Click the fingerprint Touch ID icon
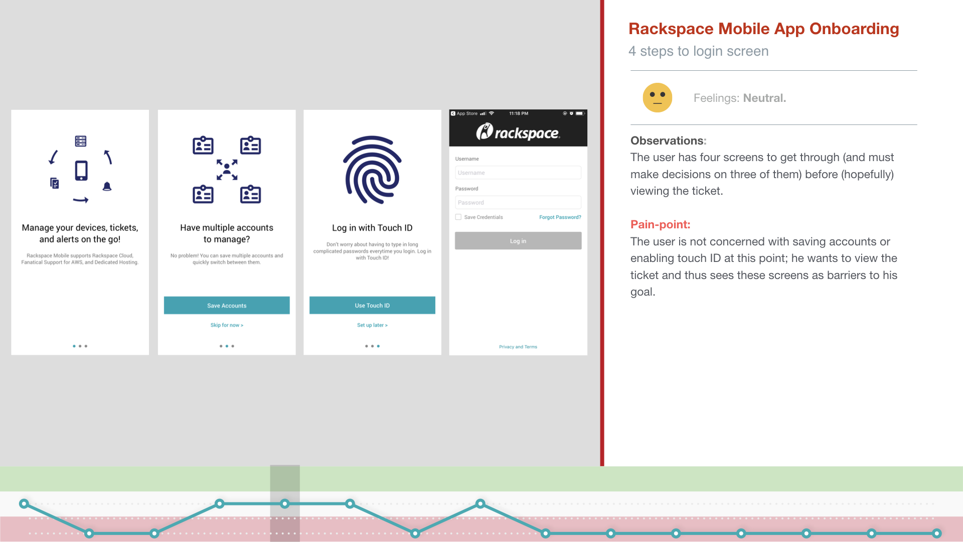 pos(372,170)
